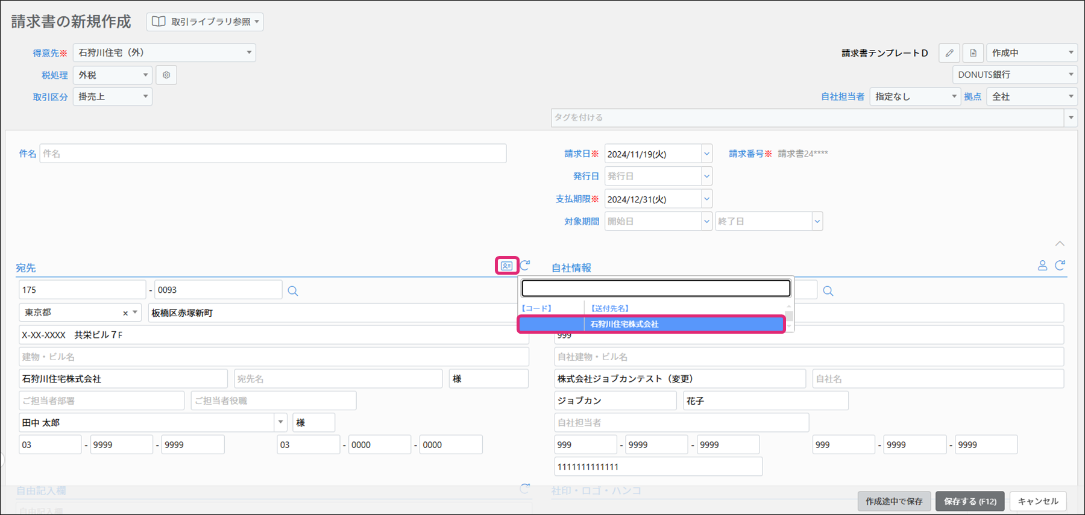1085x515 pixels.
Task: Click the gear icon next to 税処理
Action: point(166,75)
